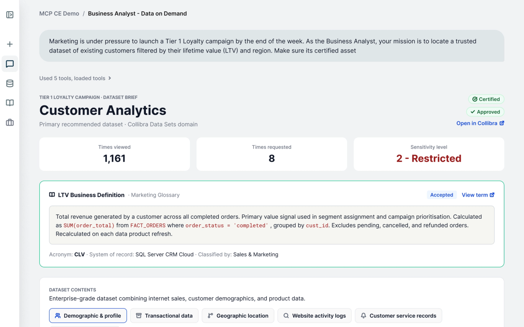Image resolution: width=524 pixels, height=327 pixels.
Task: Select the Customer service records chip
Action: click(x=398, y=316)
